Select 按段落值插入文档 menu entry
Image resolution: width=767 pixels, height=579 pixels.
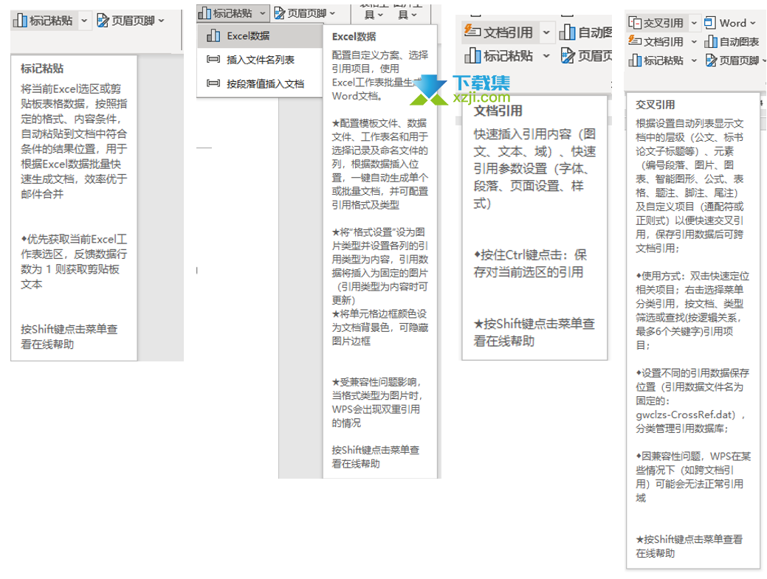click(259, 83)
